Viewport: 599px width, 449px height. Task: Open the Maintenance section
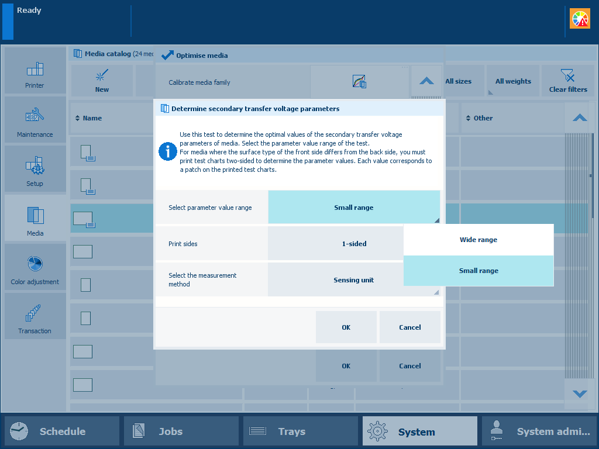(35, 120)
